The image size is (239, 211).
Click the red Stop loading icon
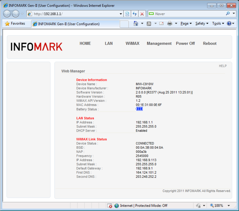(142, 14)
